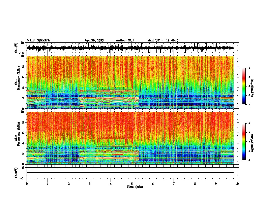Viewport: 267px width, 206px height.
Task: Click the ch.1 spectrogram panel
Action: tap(130, 82)
